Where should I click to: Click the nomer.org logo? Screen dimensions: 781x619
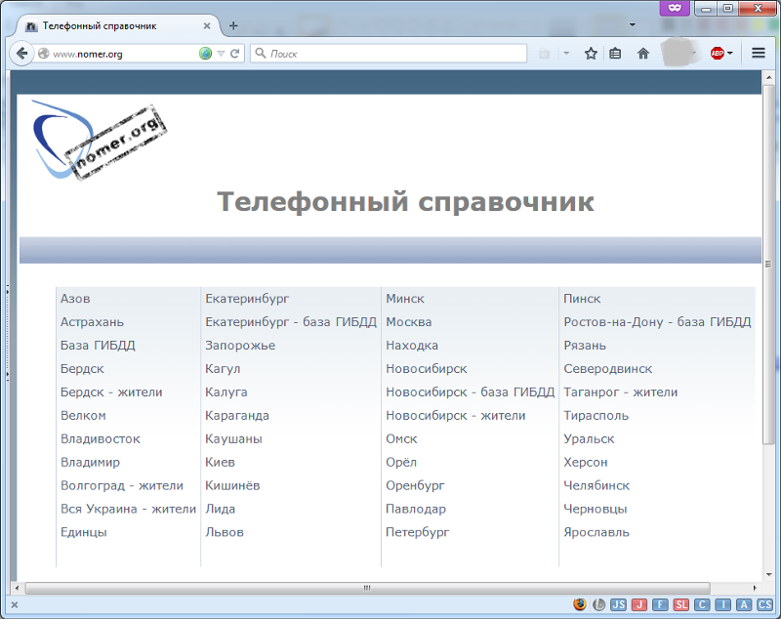tap(100, 140)
